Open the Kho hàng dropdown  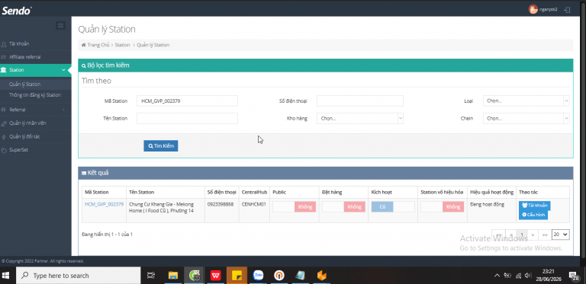click(360, 119)
